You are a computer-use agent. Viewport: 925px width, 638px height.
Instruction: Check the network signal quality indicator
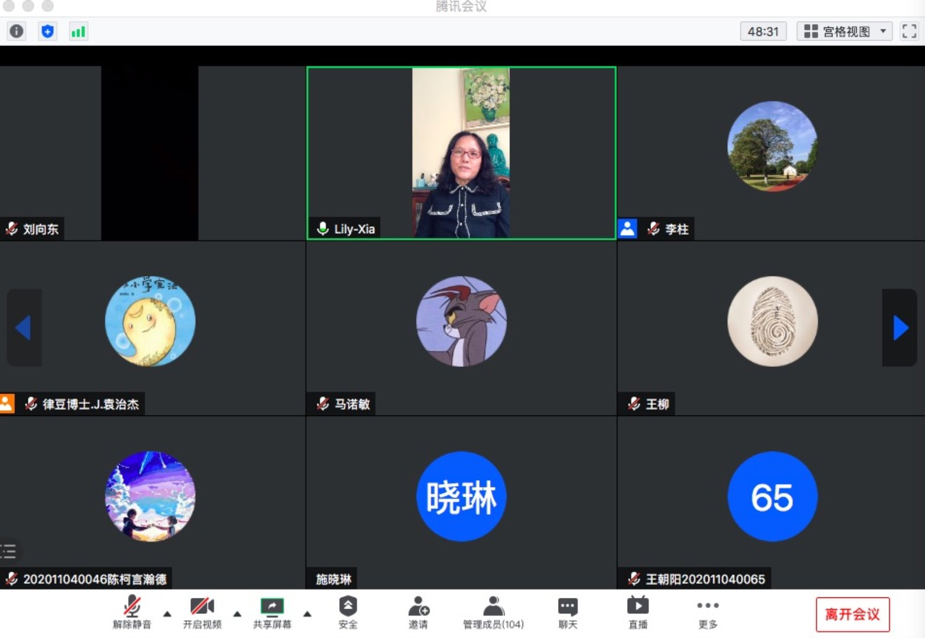(78, 31)
